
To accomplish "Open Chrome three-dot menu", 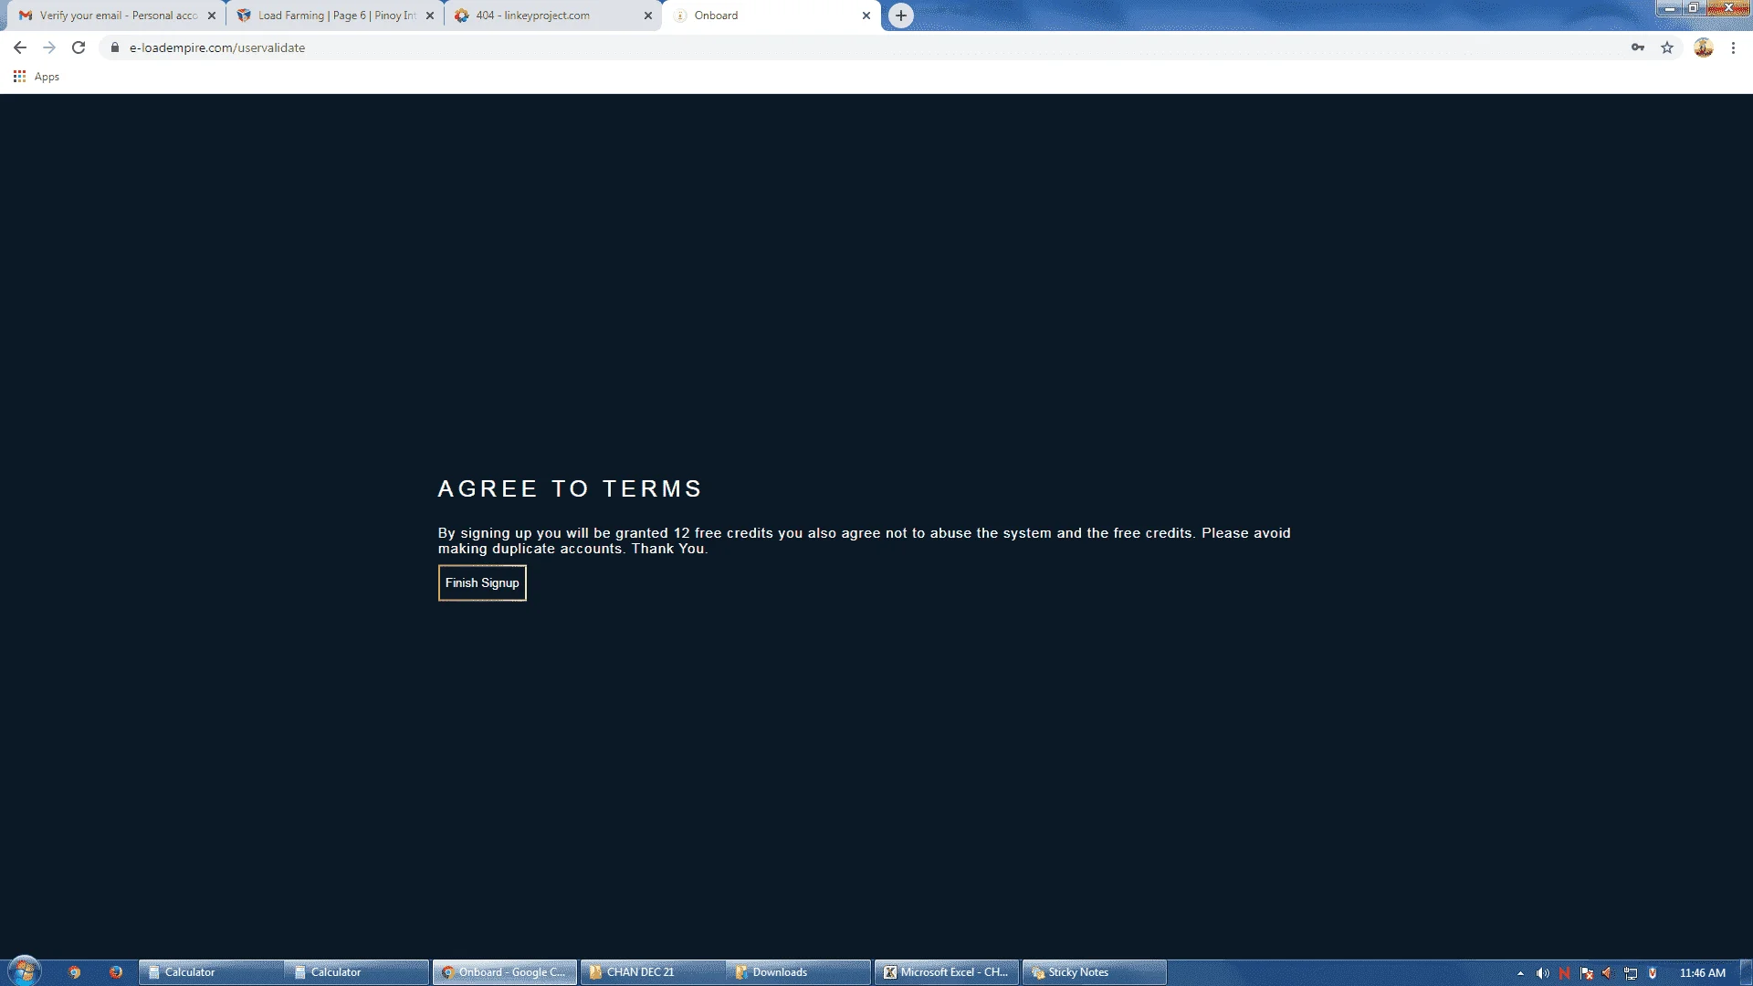I will pyautogui.click(x=1733, y=47).
